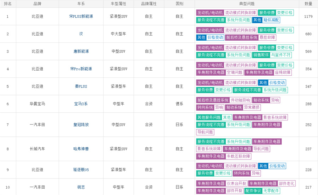Select the complaint count 217
Viewport: 318px width, 195px height.
(x=308, y=187)
